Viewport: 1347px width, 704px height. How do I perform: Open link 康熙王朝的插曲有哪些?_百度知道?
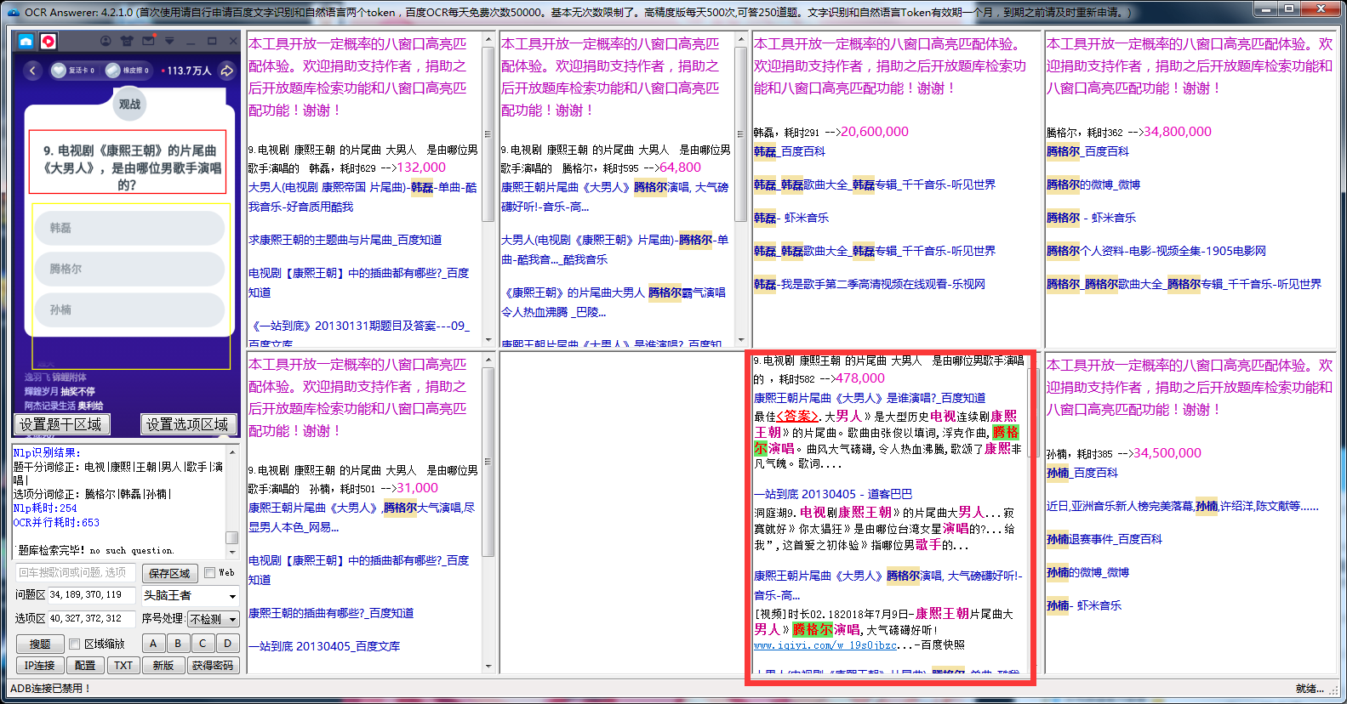pos(331,613)
